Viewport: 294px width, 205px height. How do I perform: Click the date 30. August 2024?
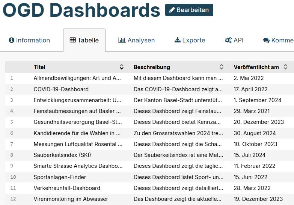255,133
